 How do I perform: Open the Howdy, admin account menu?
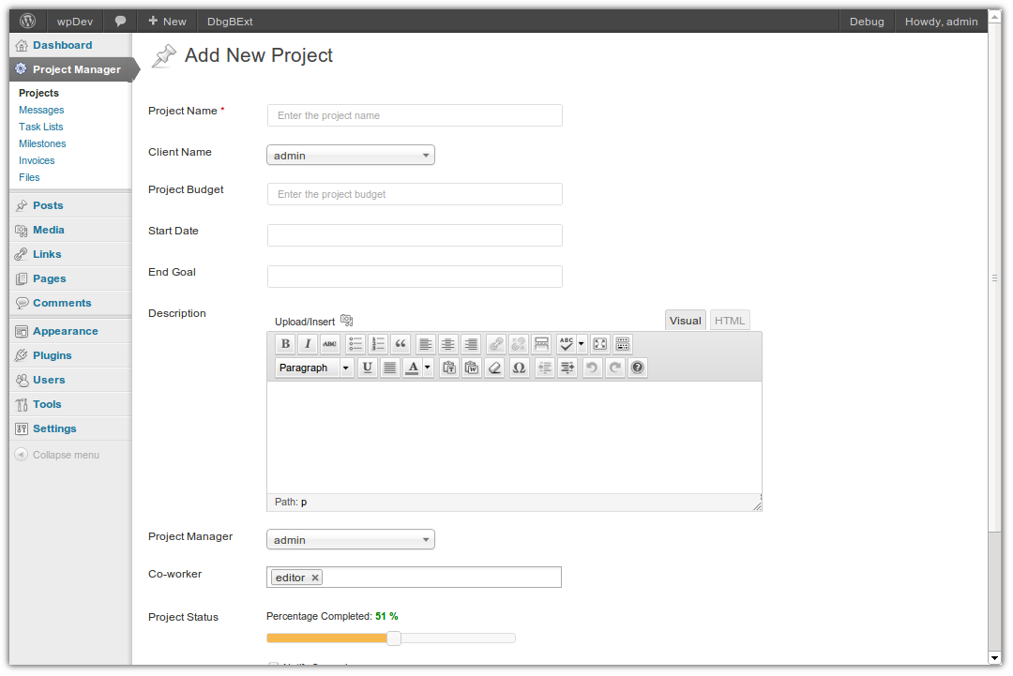point(942,22)
